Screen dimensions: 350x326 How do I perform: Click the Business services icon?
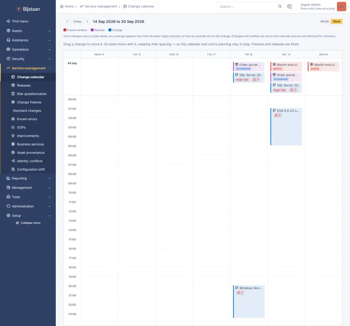tap(13, 144)
